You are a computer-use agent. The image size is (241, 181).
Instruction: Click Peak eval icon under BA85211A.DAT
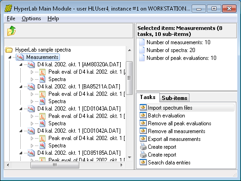(42, 94)
